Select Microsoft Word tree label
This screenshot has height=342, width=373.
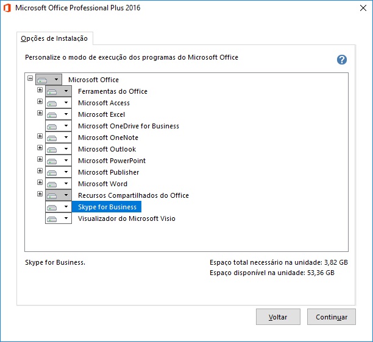103,184
